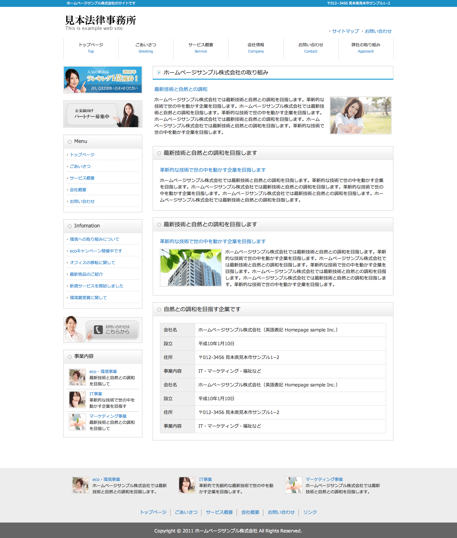The height and width of the screenshot is (538, 457).
Task: Open the ecoキャンペーン開催中です information link
Action: coord(96,251)
